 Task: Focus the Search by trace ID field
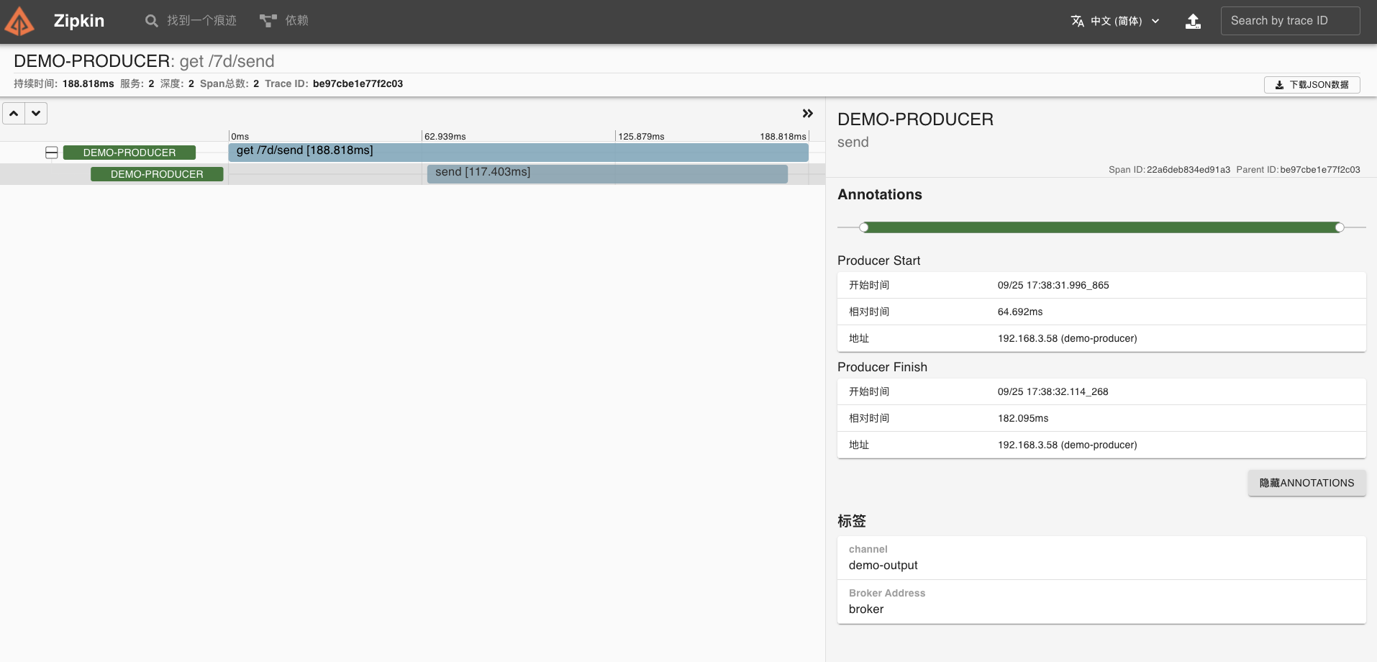pos(1290,21)
